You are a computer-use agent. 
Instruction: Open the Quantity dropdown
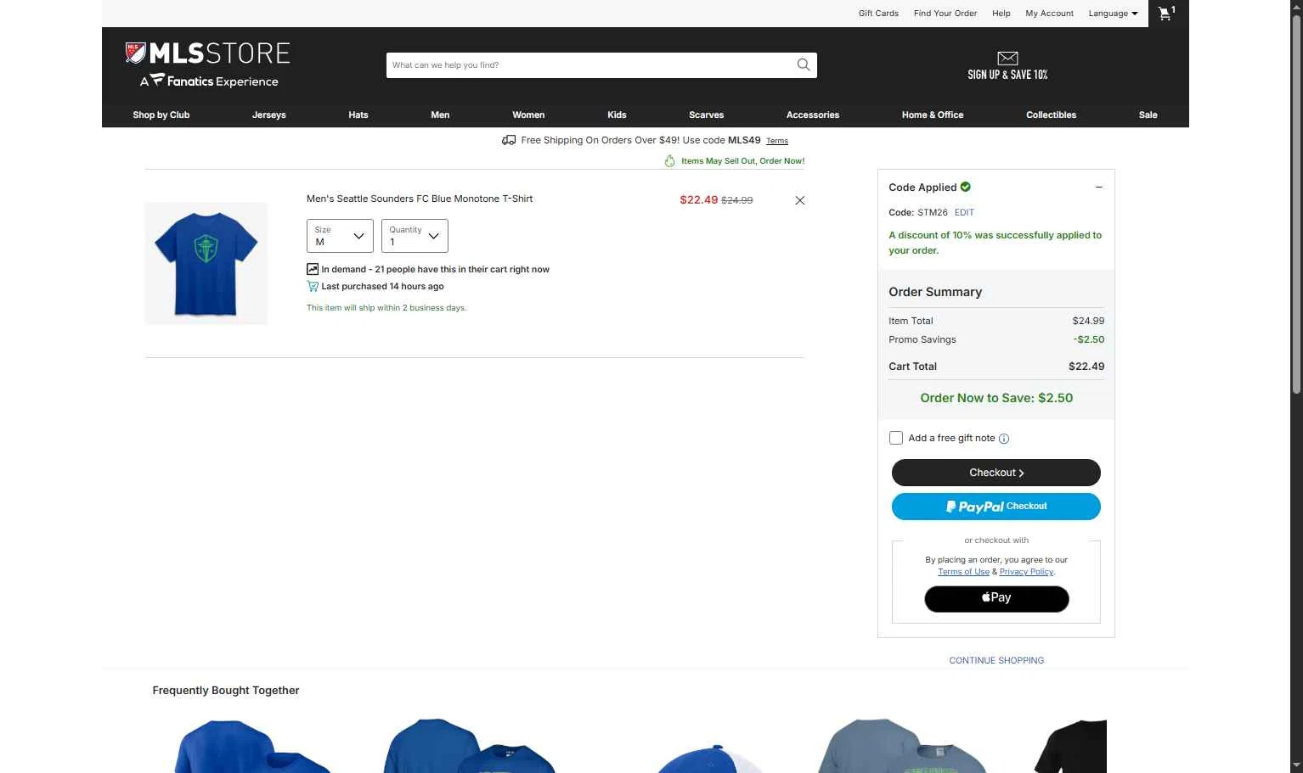[415, 236]
